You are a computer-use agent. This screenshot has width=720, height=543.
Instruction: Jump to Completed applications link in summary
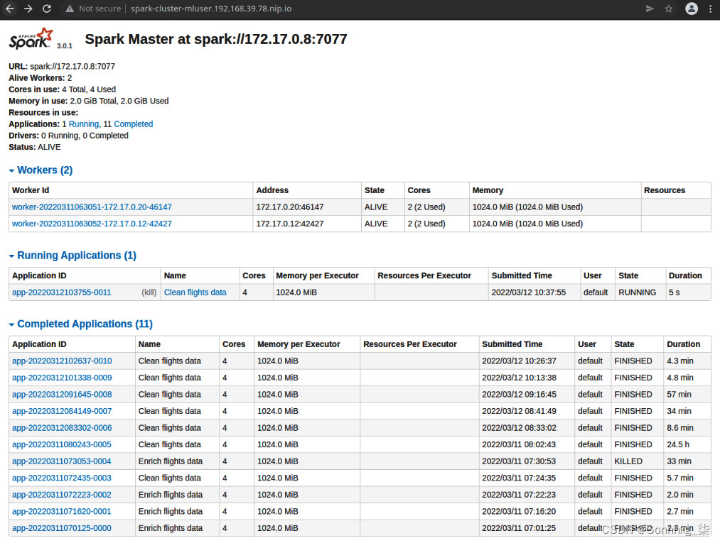point(133,124)
